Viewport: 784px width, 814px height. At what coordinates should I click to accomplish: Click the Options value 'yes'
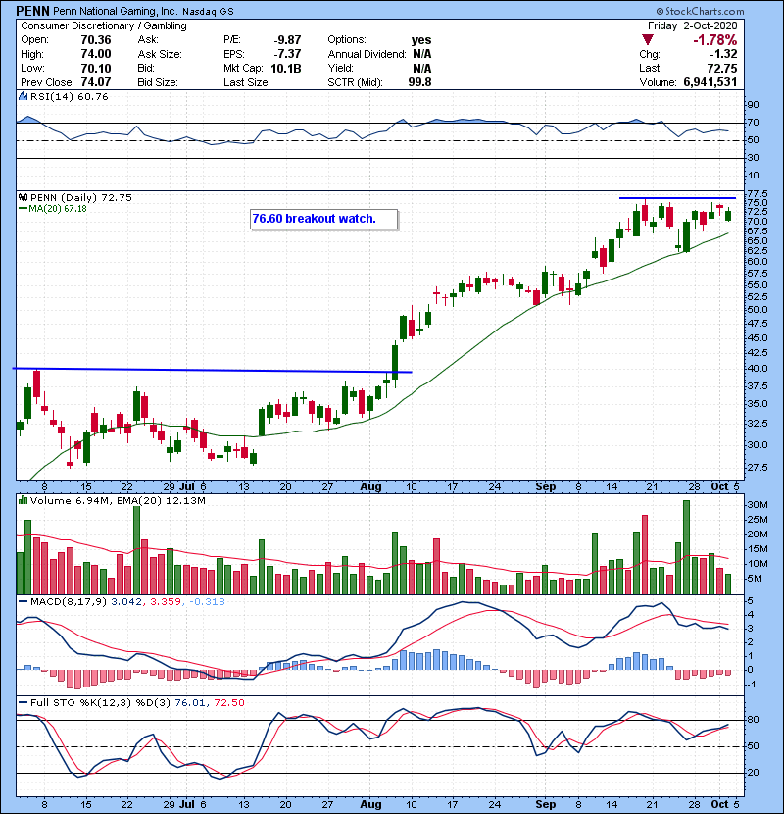pos(421,40)
